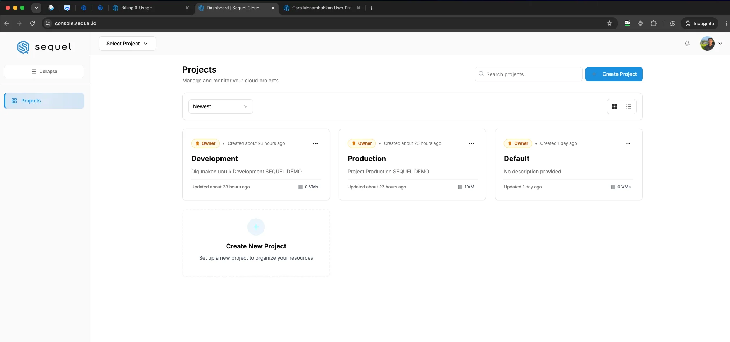This screenshot has height=342, width=730.
Task: Open Cara Menambahkan User browser tab
Action: [322, 8]
